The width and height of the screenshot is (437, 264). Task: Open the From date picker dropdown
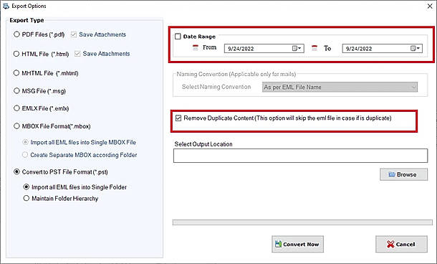coord(297,49)
